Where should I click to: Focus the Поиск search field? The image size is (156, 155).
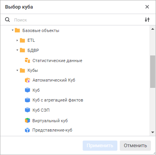(x=78, y=20)
